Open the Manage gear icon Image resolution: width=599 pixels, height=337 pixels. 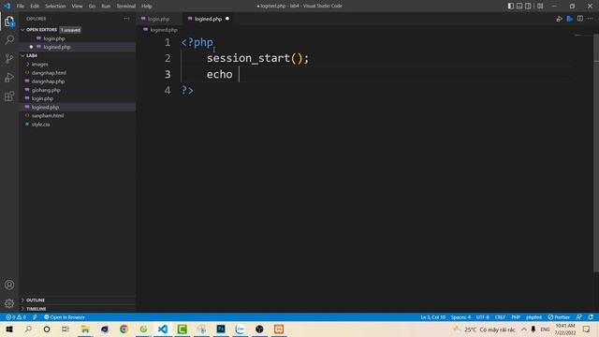click(9, 303)
